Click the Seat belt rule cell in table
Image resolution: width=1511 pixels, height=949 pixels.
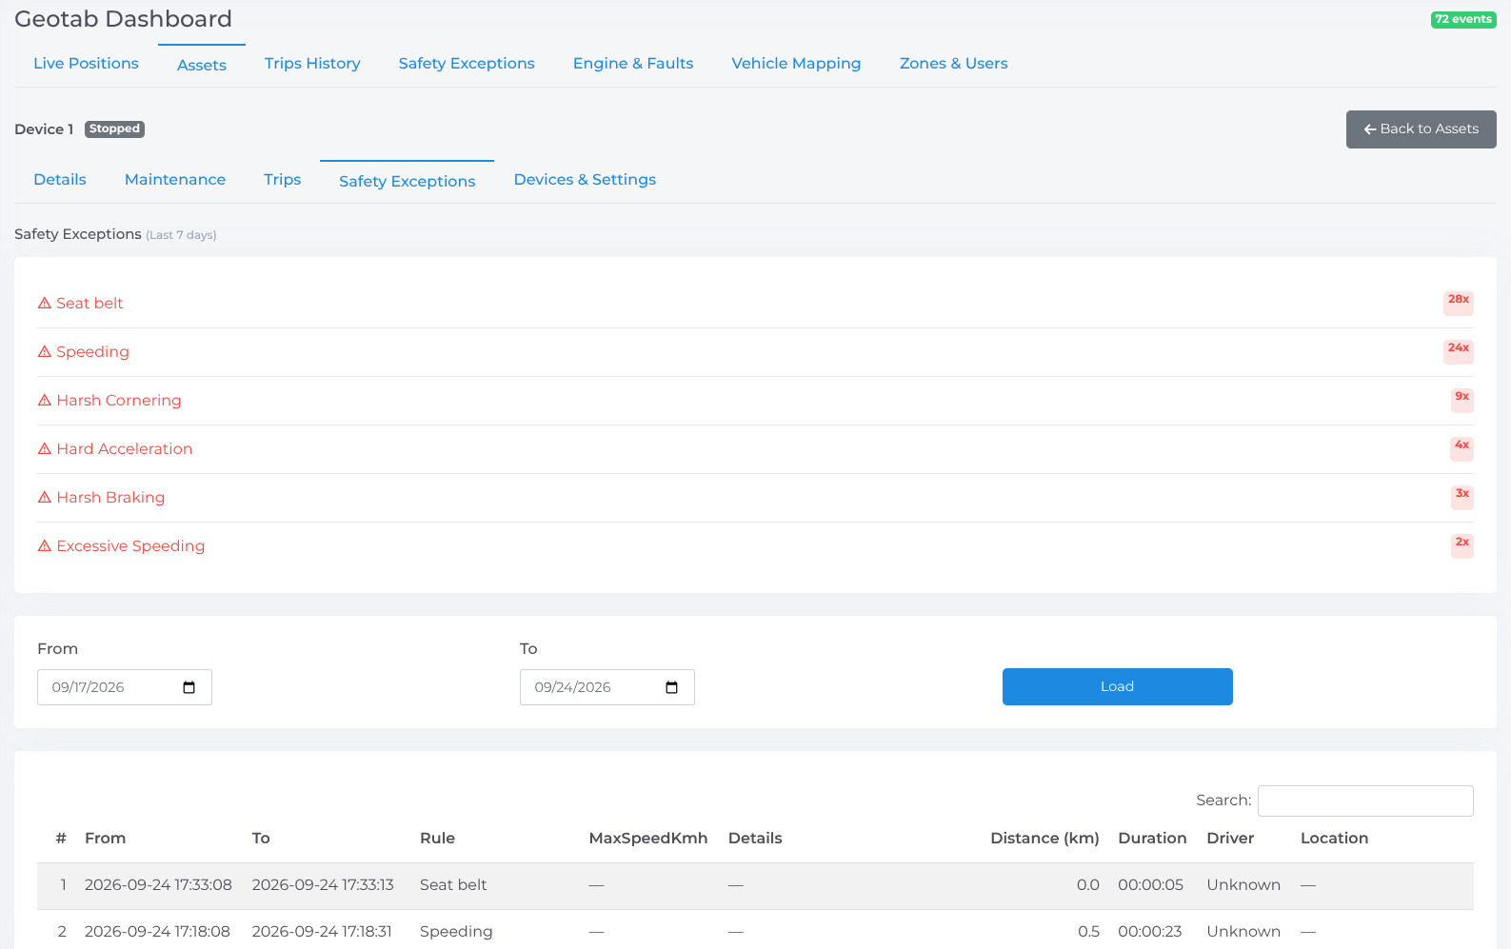[453, 884]
